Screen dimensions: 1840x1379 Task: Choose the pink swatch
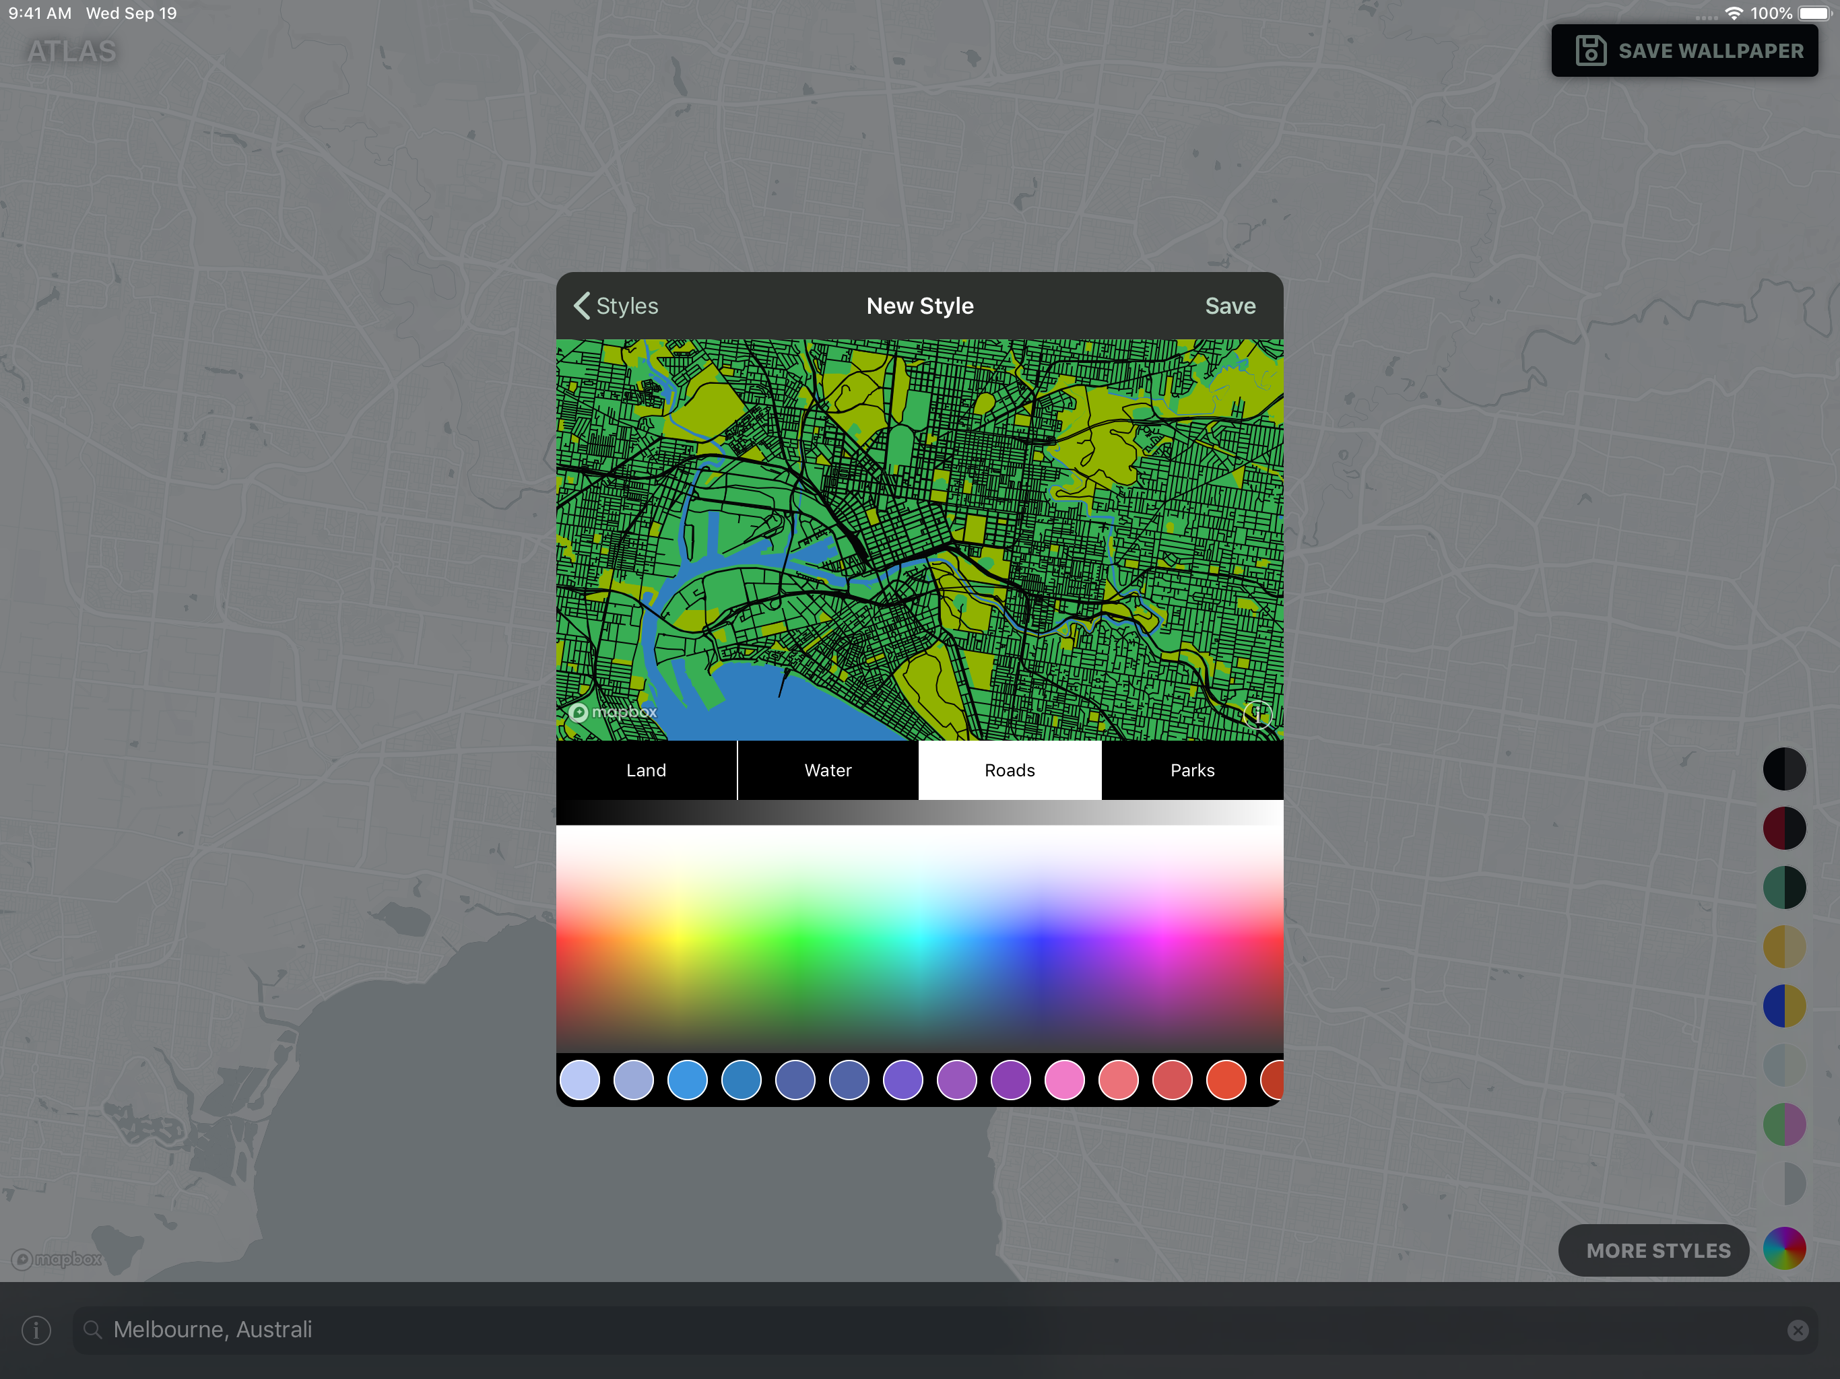click(1065, 1079)
